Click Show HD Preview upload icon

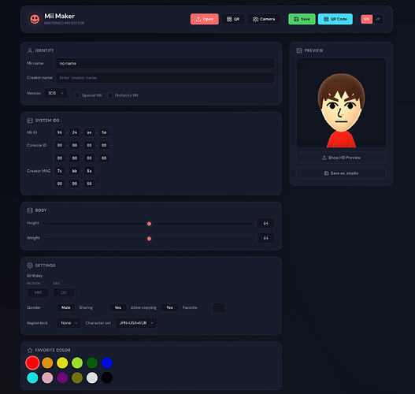(x=324, y=158)
